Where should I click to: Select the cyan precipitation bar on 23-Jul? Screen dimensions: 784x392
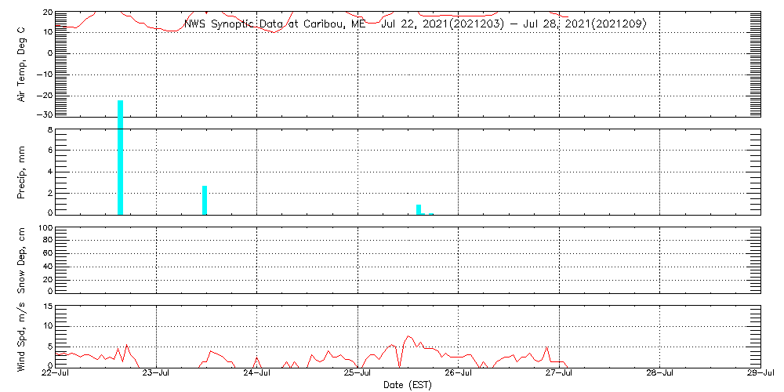205,200
